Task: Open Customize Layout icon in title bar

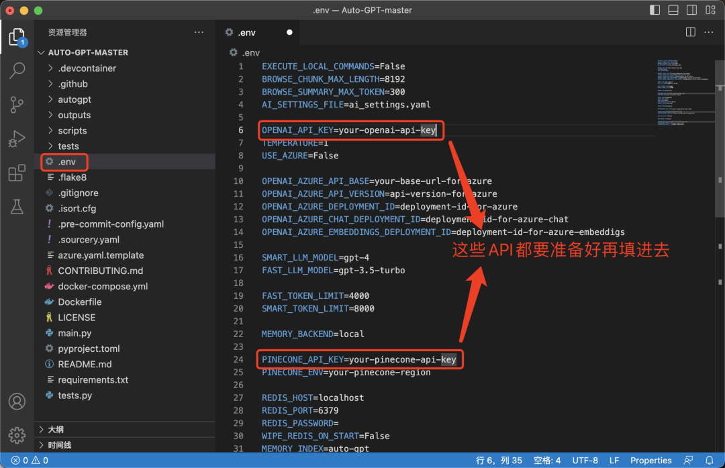Action: [711, 10]
